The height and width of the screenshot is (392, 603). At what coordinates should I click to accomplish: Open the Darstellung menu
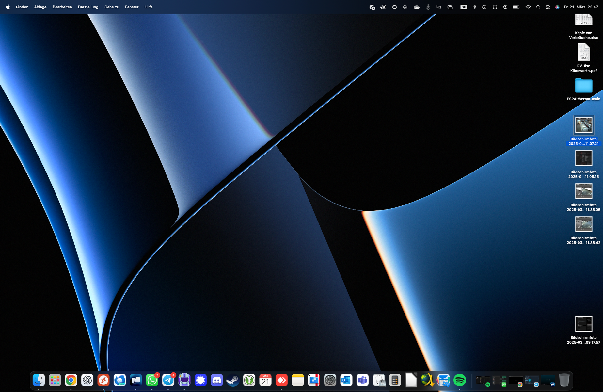[88, 7]
